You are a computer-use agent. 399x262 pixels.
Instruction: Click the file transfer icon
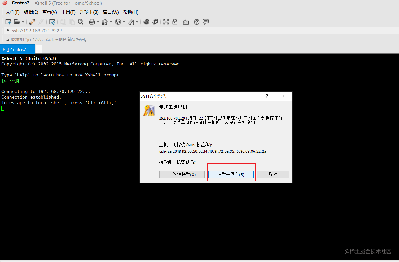(105, 22)
